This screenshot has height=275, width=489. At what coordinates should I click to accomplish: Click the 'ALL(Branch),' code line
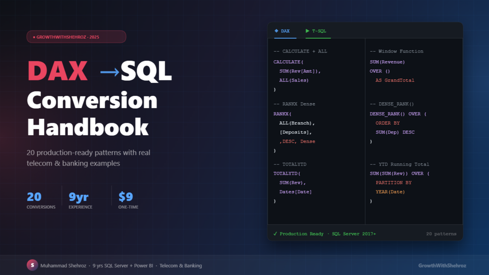coord(297,123)
